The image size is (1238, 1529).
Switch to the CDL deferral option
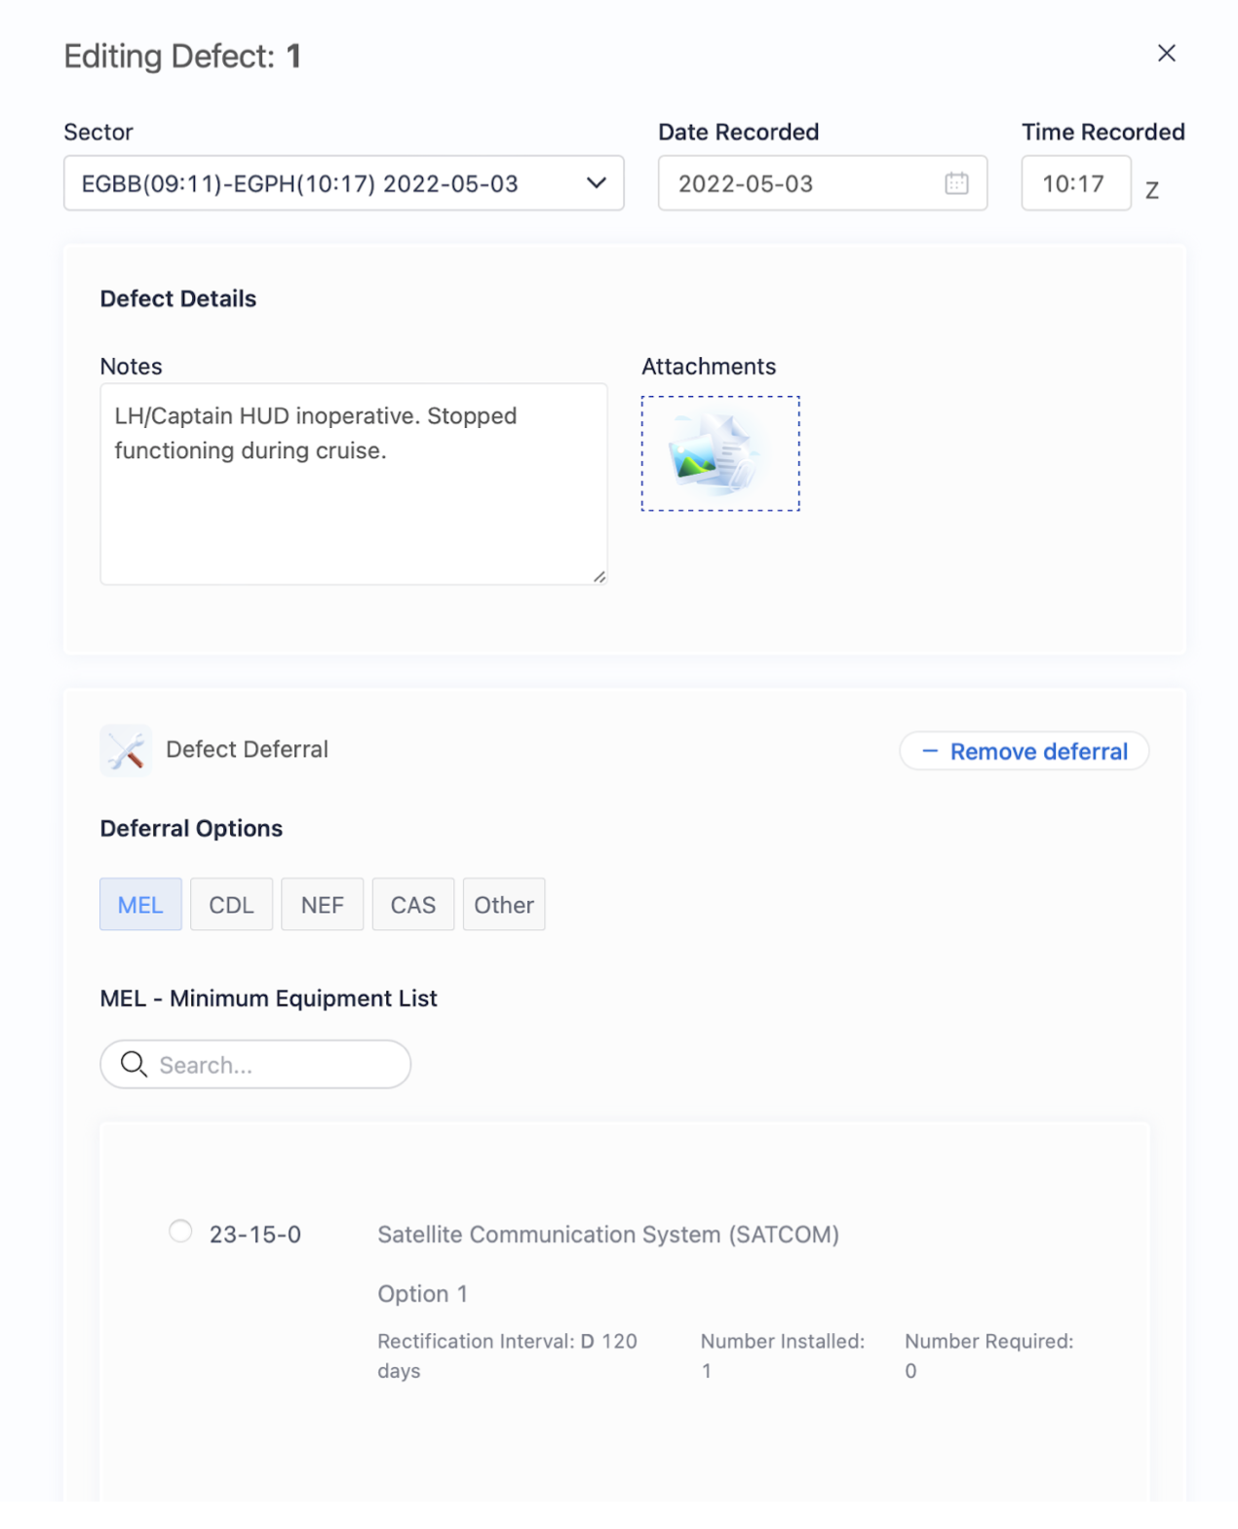[x=231, y=905]
